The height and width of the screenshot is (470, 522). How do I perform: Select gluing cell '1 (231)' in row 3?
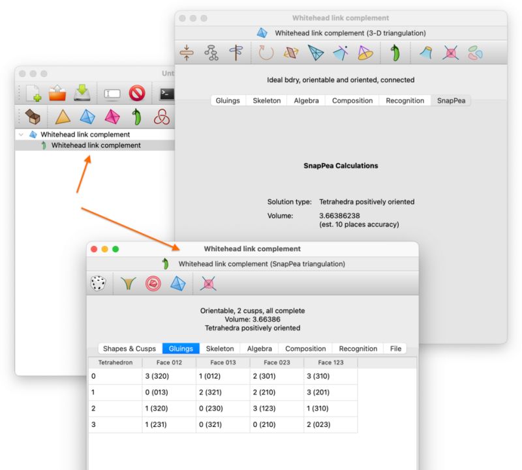click(169, 425)
